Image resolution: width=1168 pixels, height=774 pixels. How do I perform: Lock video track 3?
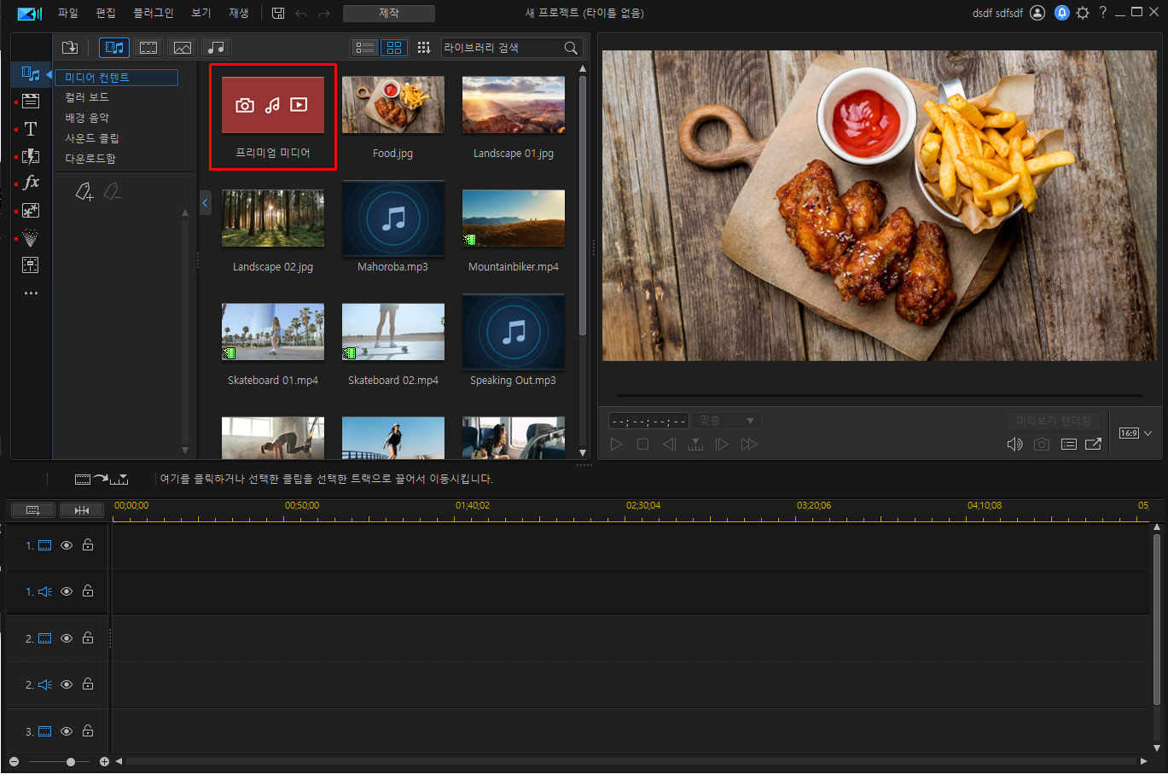click(x=88, y=731)
